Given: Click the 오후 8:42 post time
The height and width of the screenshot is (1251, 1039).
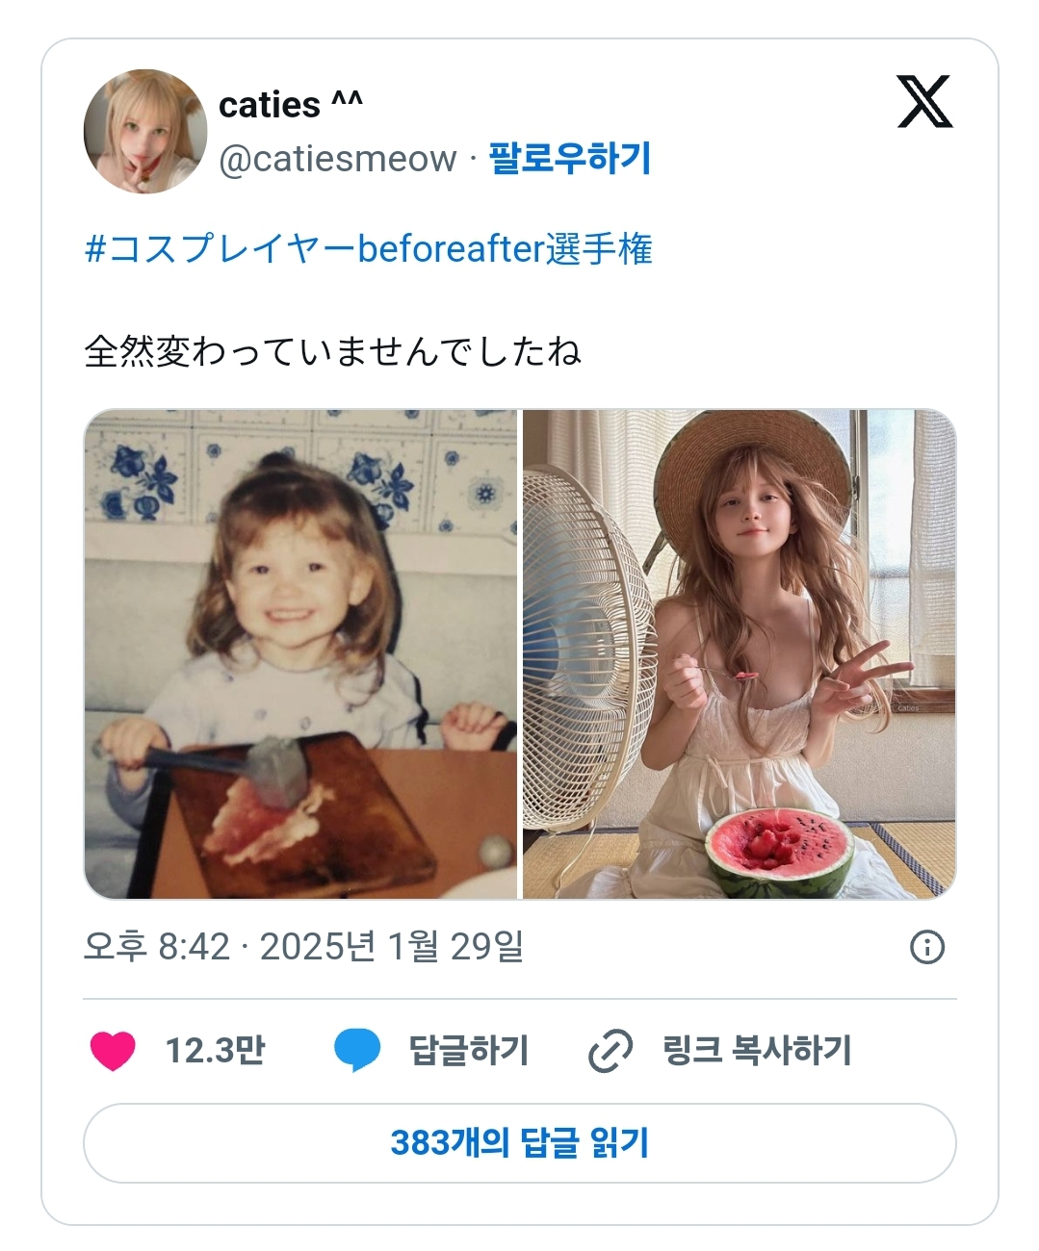Looking at the screenshot, I should 157,947.
